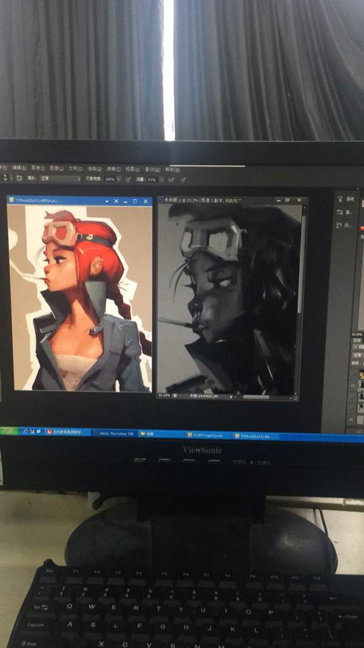The width and height of the screenshot is (364, 648).
Task: Click the 33.33% zoom field in document status bar
Action: tap(164, 395)
